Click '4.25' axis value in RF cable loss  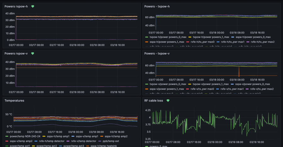click(148, 110)
